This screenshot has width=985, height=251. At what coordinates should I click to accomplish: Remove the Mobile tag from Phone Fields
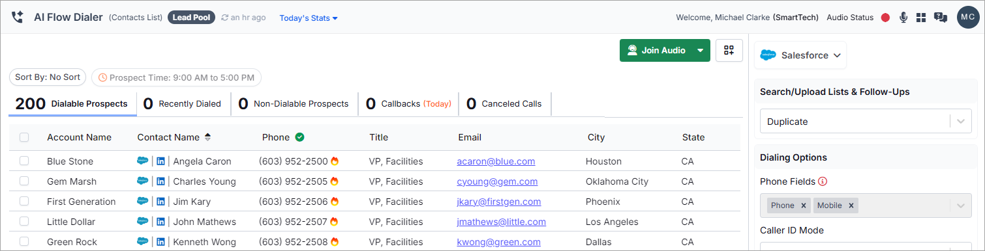[x=851, y=205]
